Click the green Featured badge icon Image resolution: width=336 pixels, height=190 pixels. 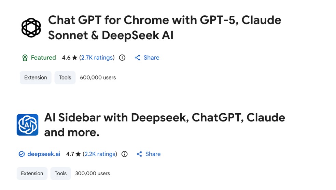25,58
